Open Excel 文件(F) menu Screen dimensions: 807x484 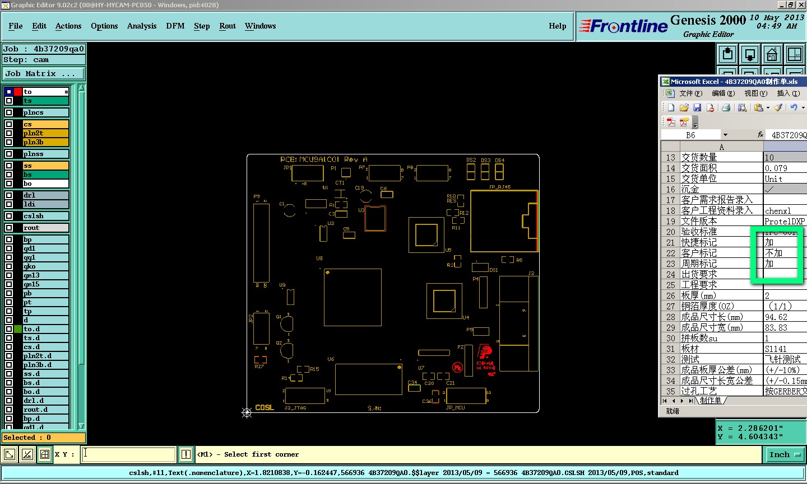[x=690, y=93]
